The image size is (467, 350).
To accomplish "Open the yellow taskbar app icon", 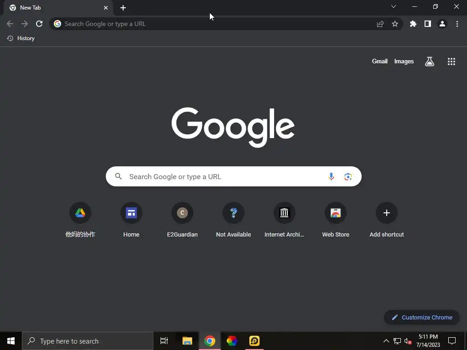I will 254,341.
